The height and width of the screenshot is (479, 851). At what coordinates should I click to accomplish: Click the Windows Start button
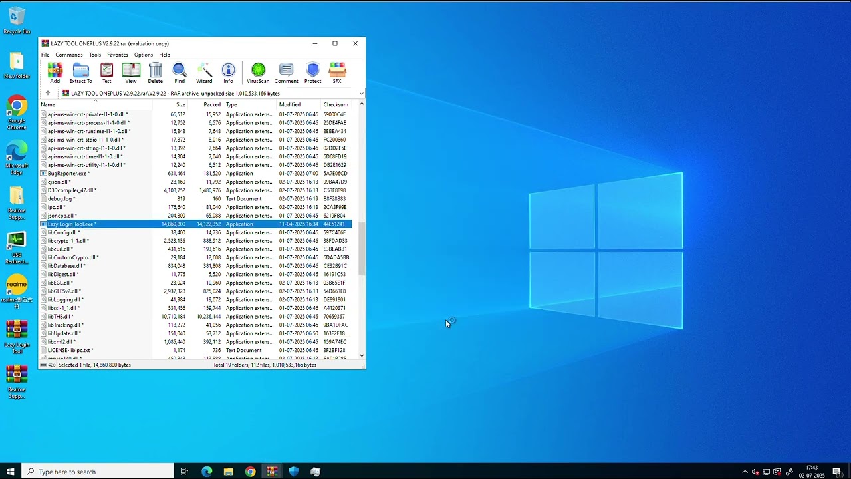click(11, 472)
